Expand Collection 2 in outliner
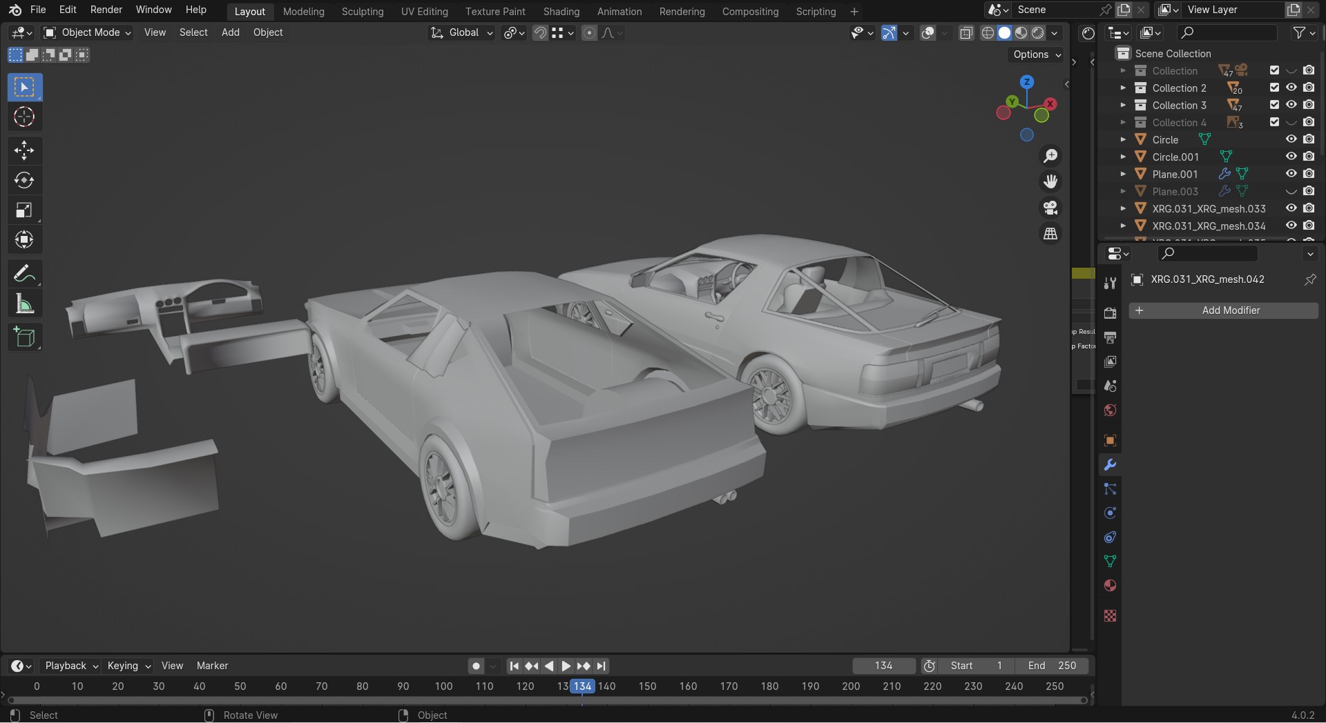This screenshot has width=1326, height=723. coord(1123,88)
